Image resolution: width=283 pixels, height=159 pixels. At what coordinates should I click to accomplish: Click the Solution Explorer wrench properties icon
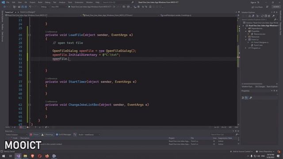point(274,16)
